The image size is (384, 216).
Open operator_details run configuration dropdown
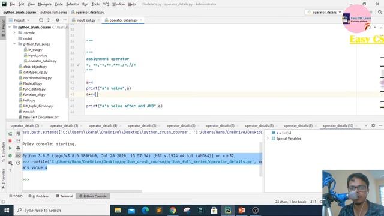tap(324, 12)
